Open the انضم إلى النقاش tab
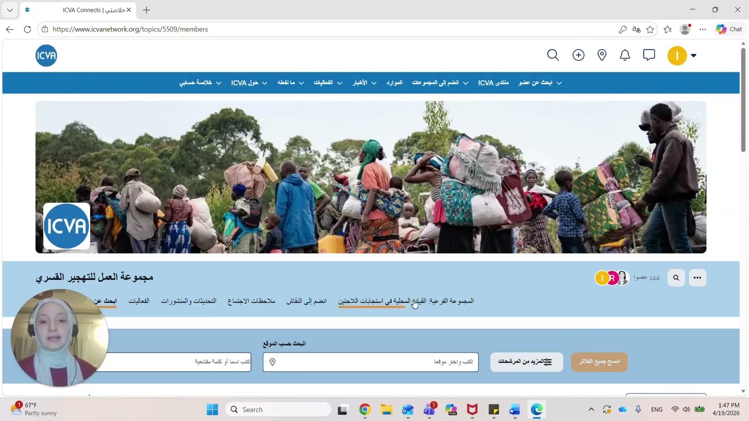The width and height of the screenshot is (749, 421). click(306, 301)
